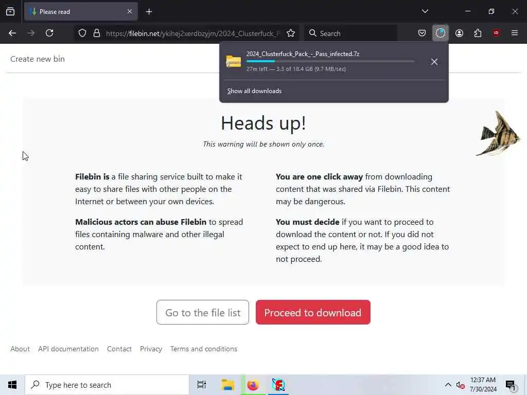Open tracking protection shield icon
527x395 pixels.
[x=82, y=33]
